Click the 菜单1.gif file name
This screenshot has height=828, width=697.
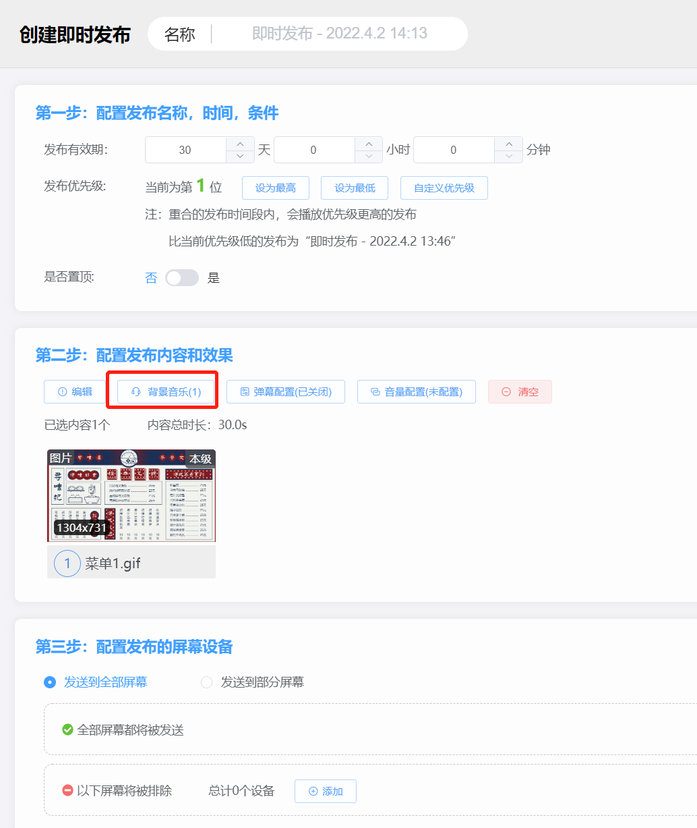coord(113,563)
